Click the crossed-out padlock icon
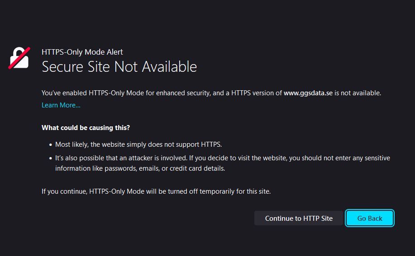The height and width of the screenshot is (256, 415). point(19,58)
